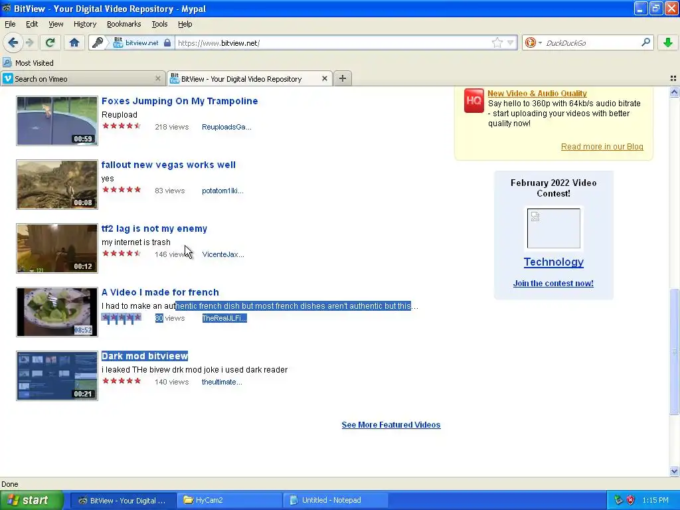680x510 pixels.
Task: Open the Technology contest link
Action: tap(553, 262)
